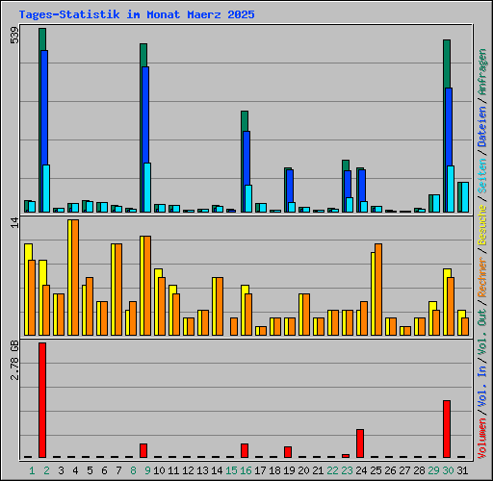The height and width of the screenshot is (481, 493).
Task: Click day label 30 on the axis
Action: [448, 470]
